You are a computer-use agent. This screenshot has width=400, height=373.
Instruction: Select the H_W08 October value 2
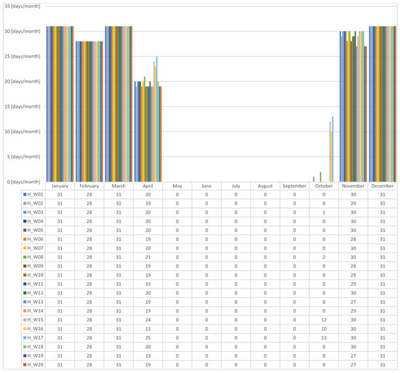coord(324,257)
